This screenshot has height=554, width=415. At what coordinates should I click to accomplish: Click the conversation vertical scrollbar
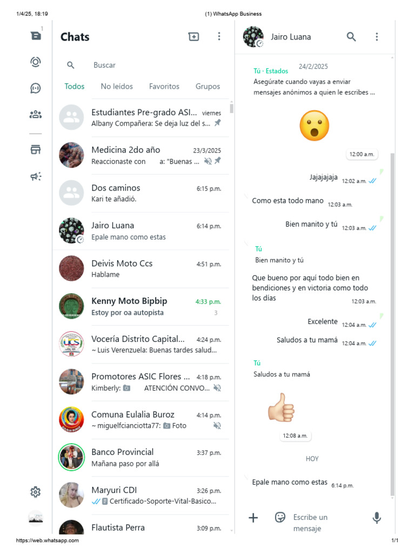point(392,325)
